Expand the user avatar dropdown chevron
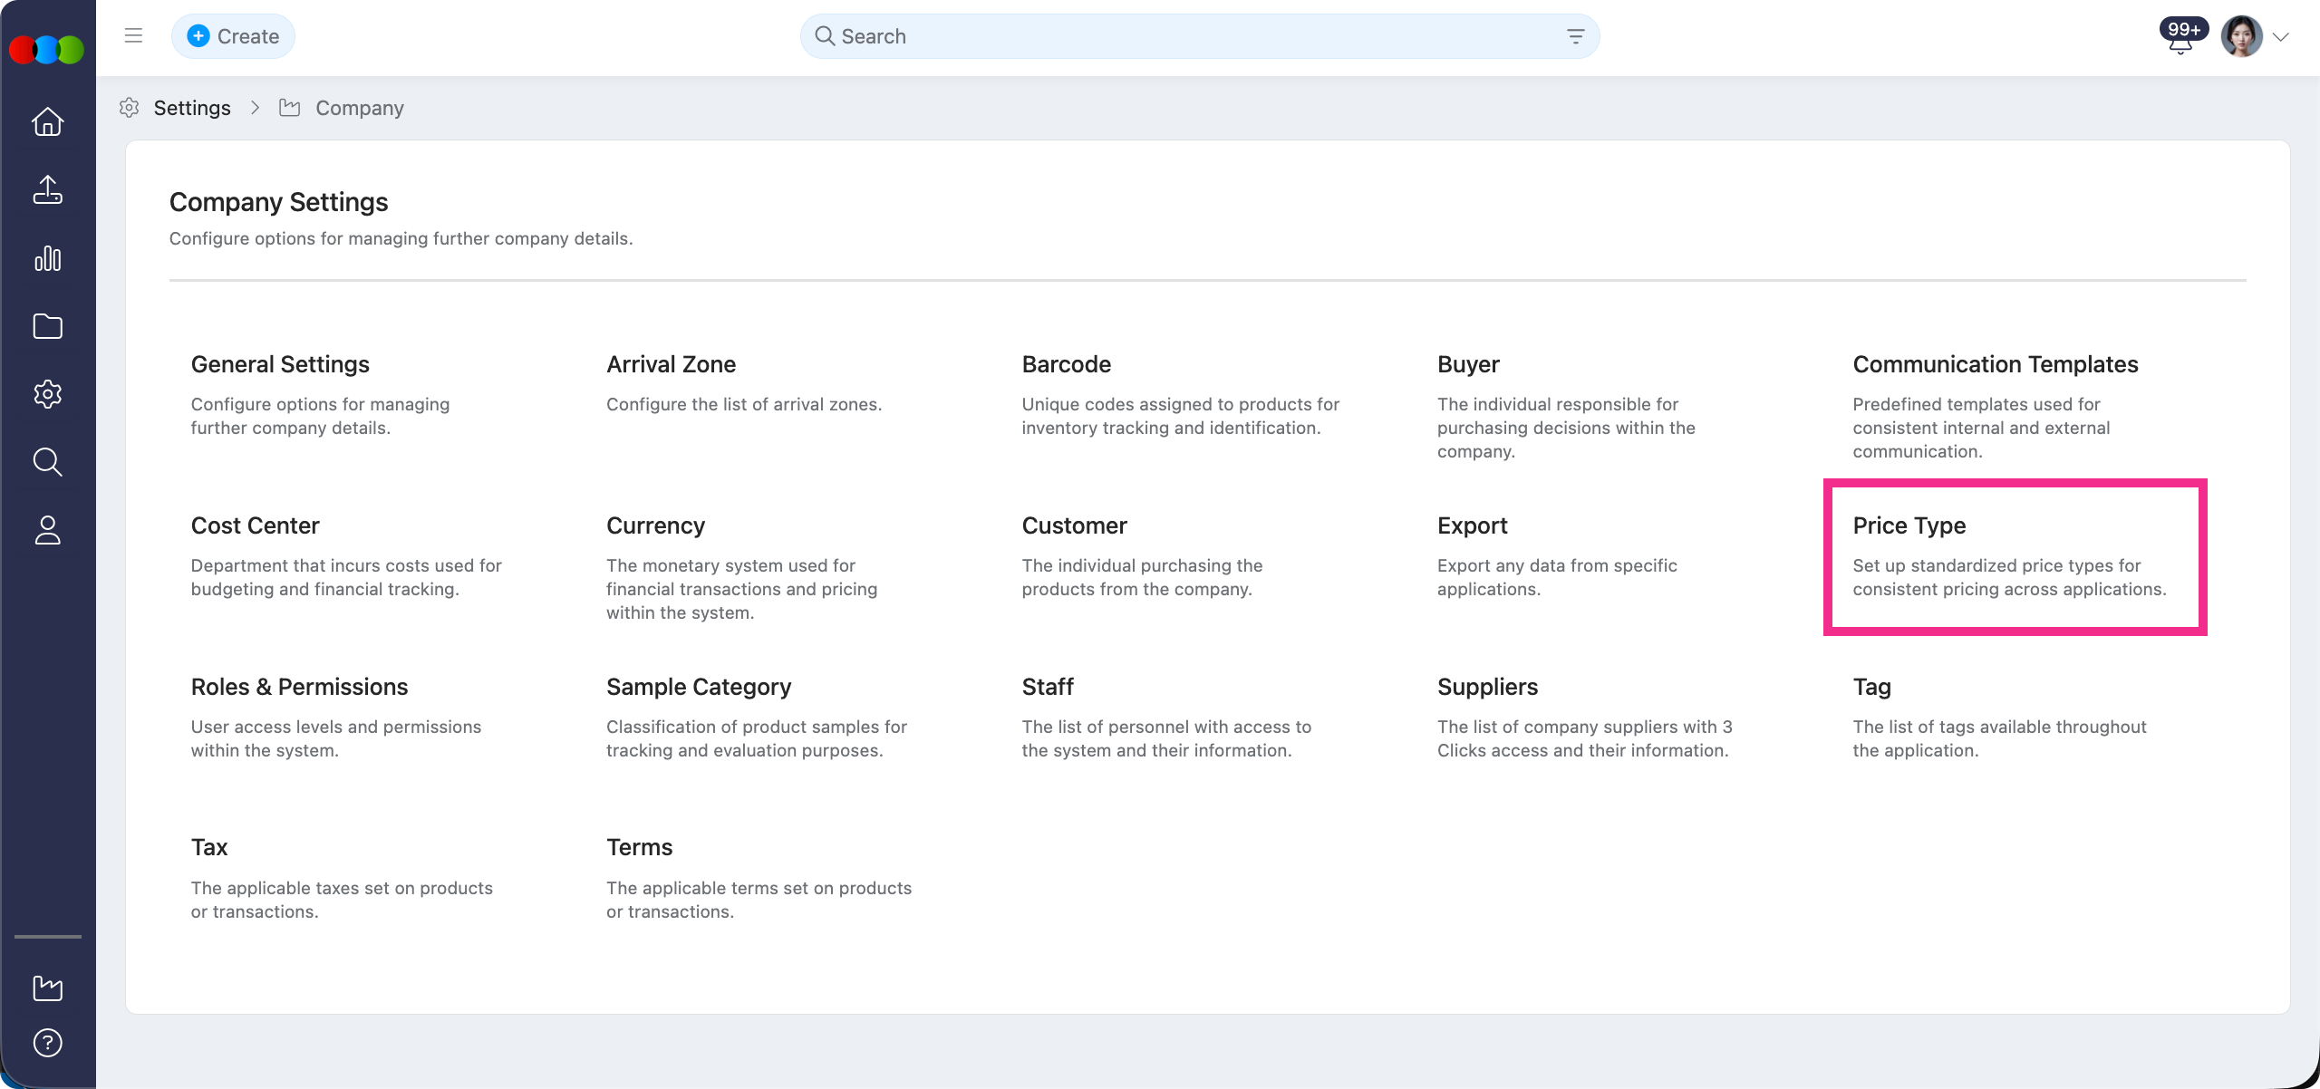 point(2281,37)
